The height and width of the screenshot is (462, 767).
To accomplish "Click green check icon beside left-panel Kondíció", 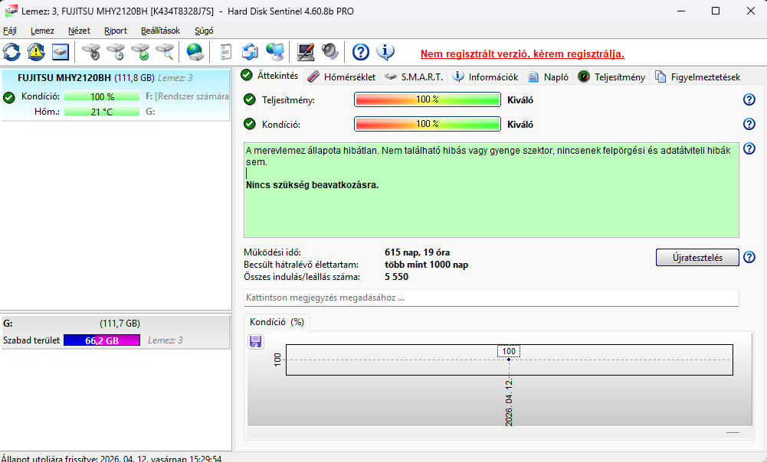I will click(x=8, y=96).
